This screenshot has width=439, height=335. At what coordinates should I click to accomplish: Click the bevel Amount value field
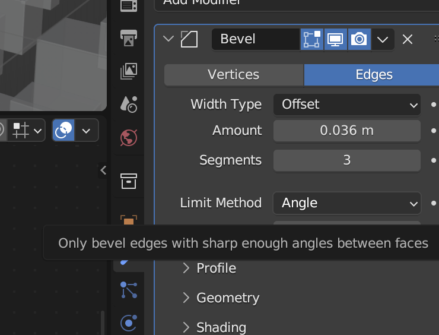(347, 131)
